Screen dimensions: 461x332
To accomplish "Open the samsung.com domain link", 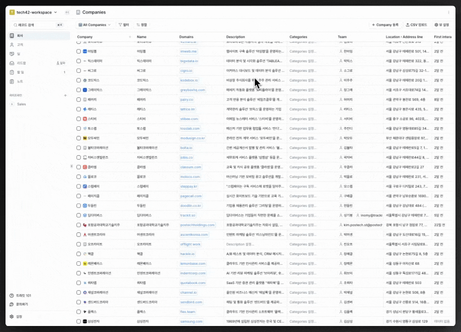I will point(191,321).
